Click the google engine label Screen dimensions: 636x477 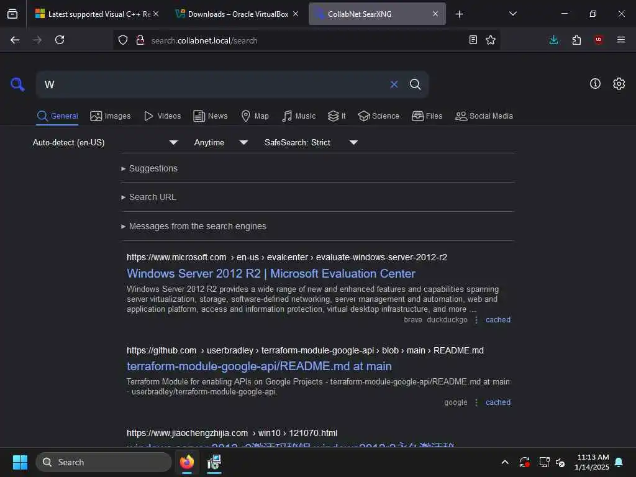455,402
